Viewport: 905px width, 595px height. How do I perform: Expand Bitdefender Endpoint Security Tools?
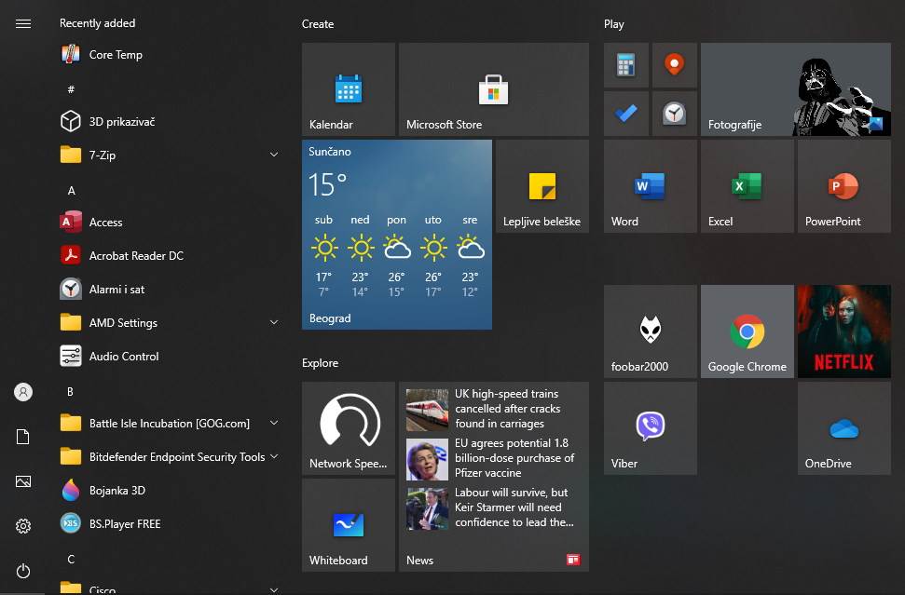point(273,456)
